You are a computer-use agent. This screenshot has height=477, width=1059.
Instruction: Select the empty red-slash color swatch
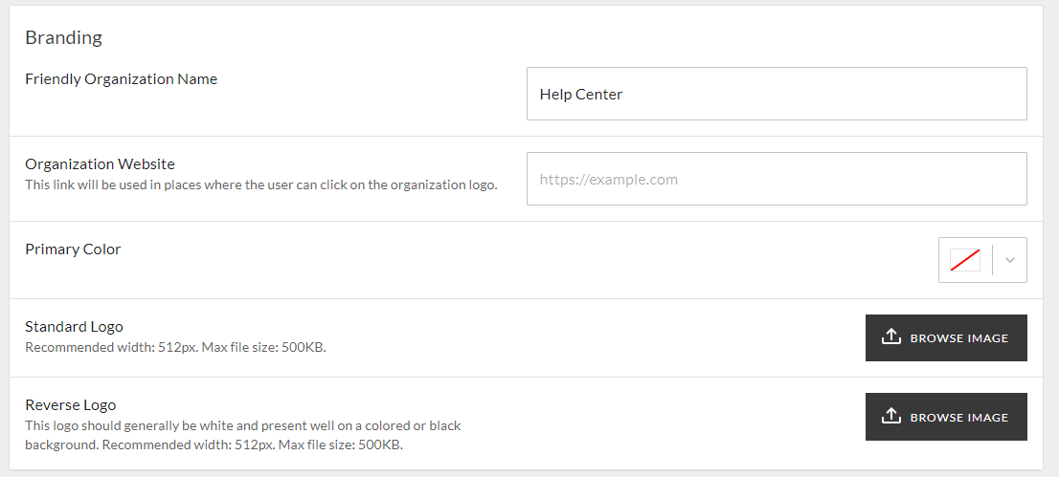click(964, 260)
